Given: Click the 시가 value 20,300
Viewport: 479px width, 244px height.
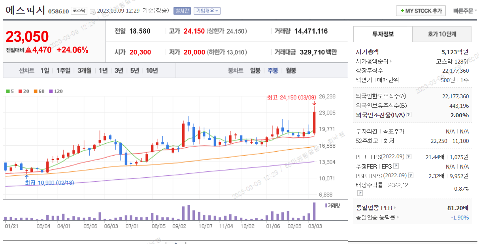Looking at the screenshot, I should point(140,52).
